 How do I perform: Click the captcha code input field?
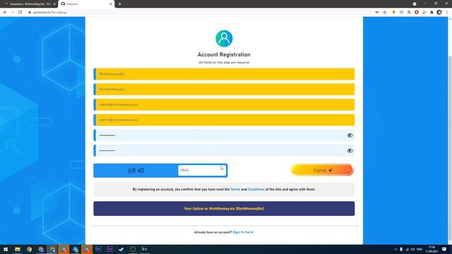coord(202,170)
